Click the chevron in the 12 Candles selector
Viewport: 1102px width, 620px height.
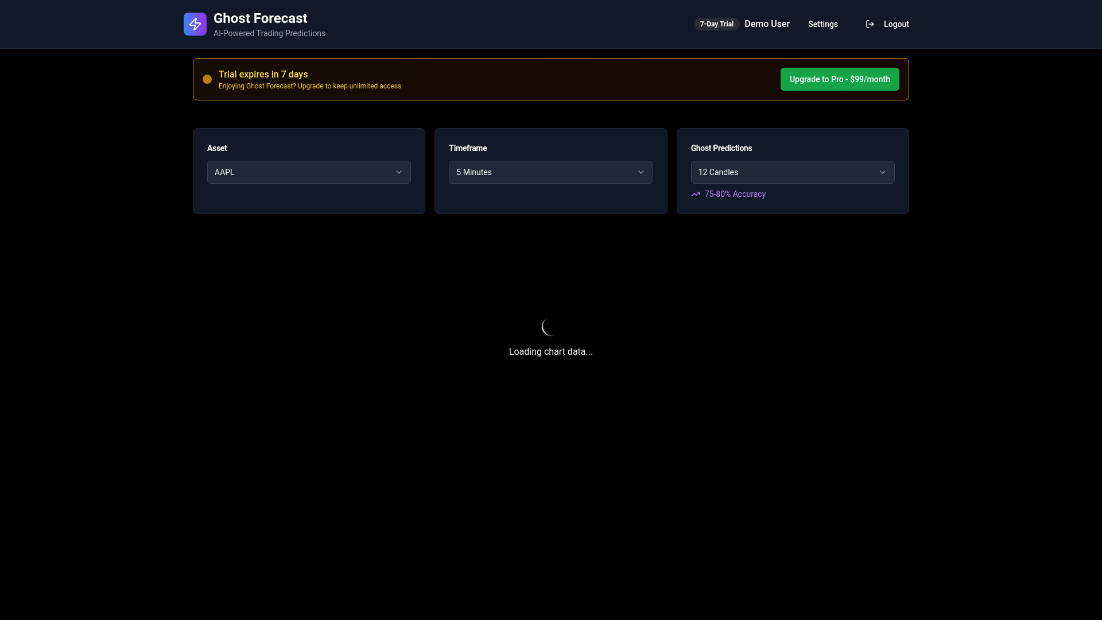883,172
